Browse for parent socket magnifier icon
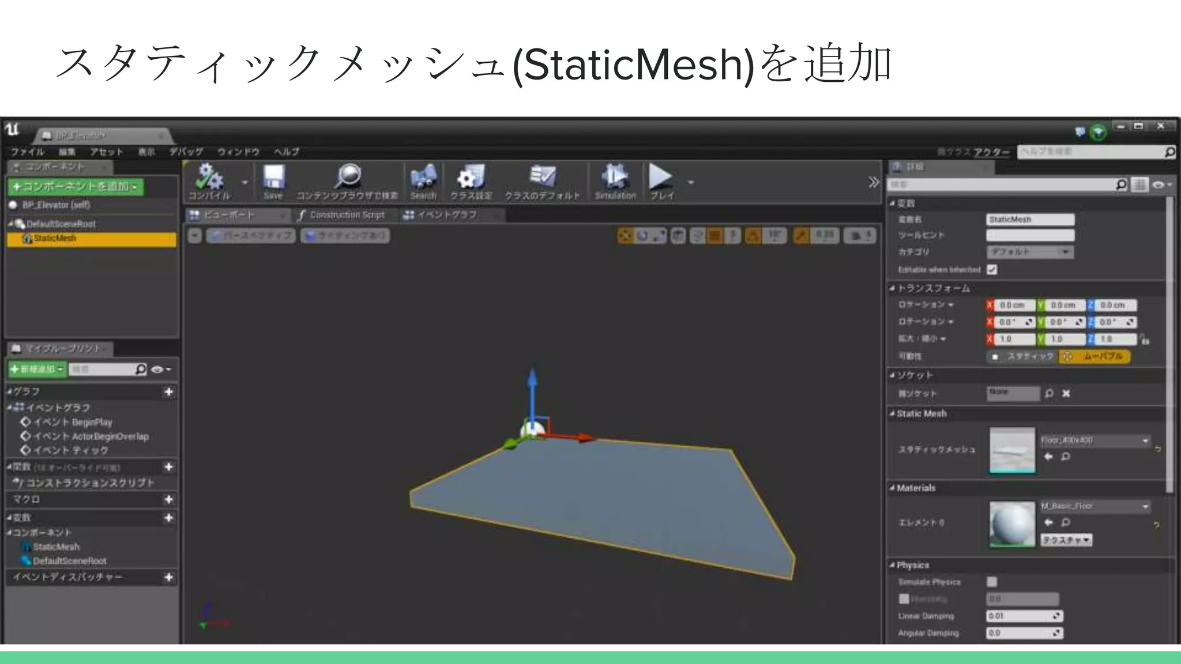Image resolution: width=1181 pixels, height=664 pixels. (x=1049, y=394)
